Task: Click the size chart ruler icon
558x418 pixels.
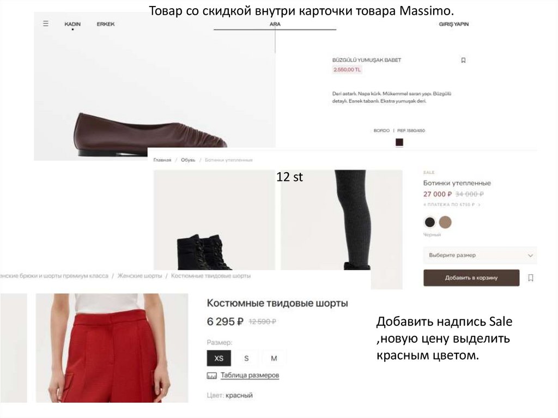Action: (x=212, y=375)
